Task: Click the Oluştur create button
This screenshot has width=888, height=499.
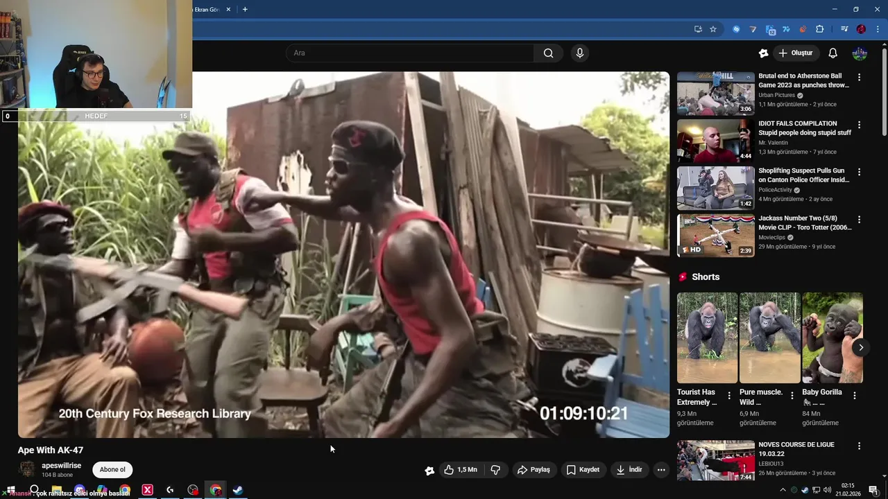Action: (795, 53)
